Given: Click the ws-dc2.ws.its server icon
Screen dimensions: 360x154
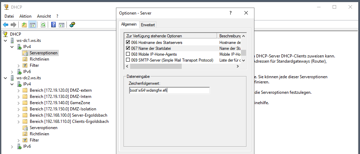Looking at the screenshot, I should point(12,78).
